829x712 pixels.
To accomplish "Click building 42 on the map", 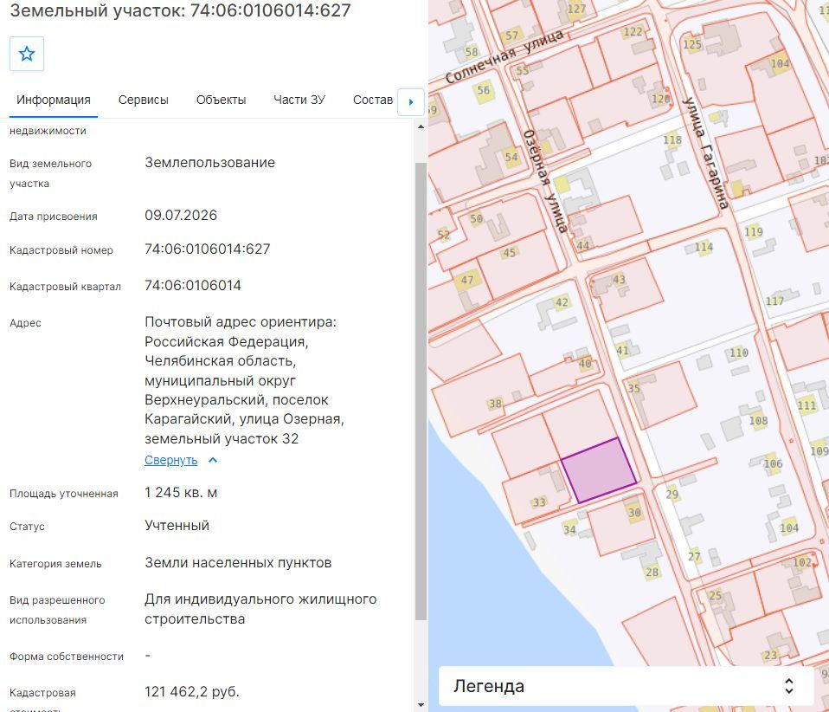I will 562,302.
